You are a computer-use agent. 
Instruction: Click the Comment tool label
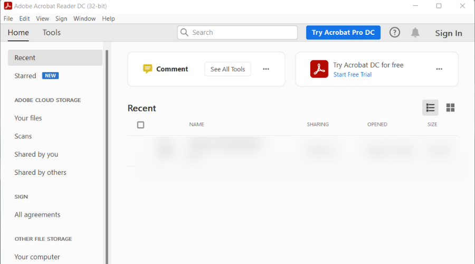coord(172,69)
